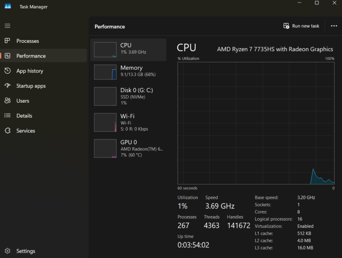This screenshot has width=342, height=258.
Task: Click the Services puzzle icon
Action: (8, 130)
